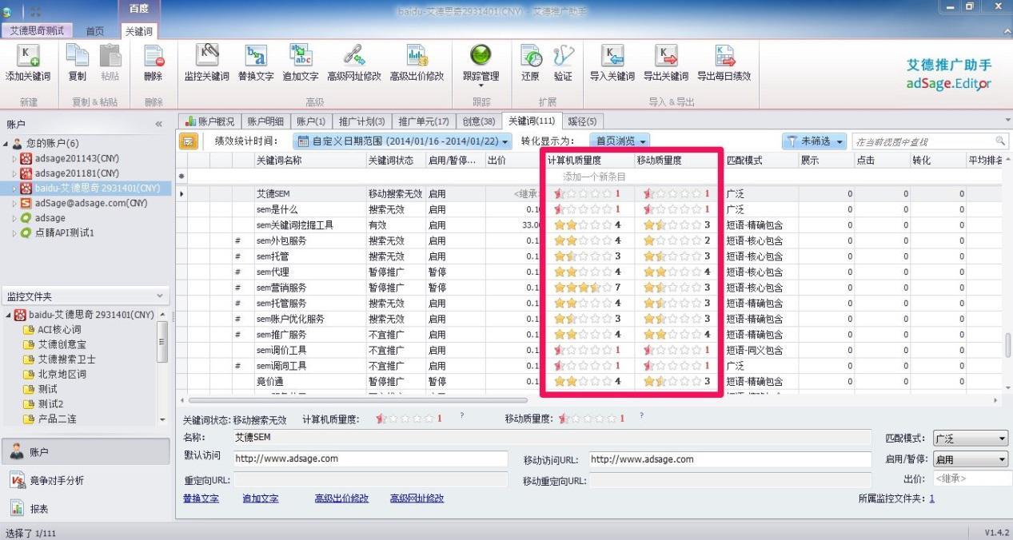Sort by the 关键词名称 column header

(x=309, y=161)
